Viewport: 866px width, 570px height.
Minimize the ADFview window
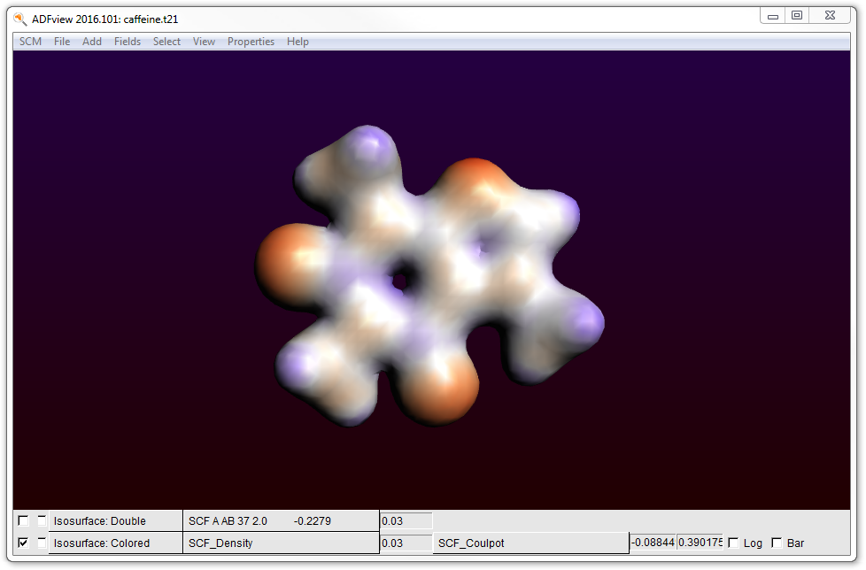point(773,16)
